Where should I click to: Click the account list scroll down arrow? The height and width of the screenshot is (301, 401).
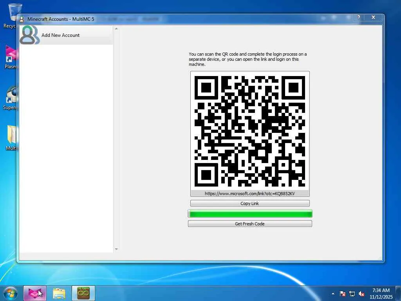(x=116, y=249)
